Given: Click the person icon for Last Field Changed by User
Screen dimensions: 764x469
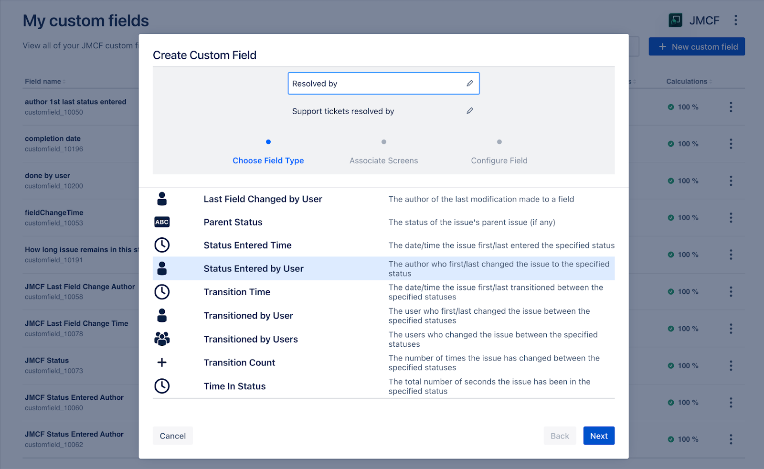Looking at the screenshot, I should (162, 199).
